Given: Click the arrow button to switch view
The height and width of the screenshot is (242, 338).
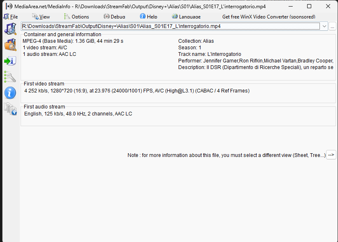Looking at the screenshot, I should click(331, 154).
